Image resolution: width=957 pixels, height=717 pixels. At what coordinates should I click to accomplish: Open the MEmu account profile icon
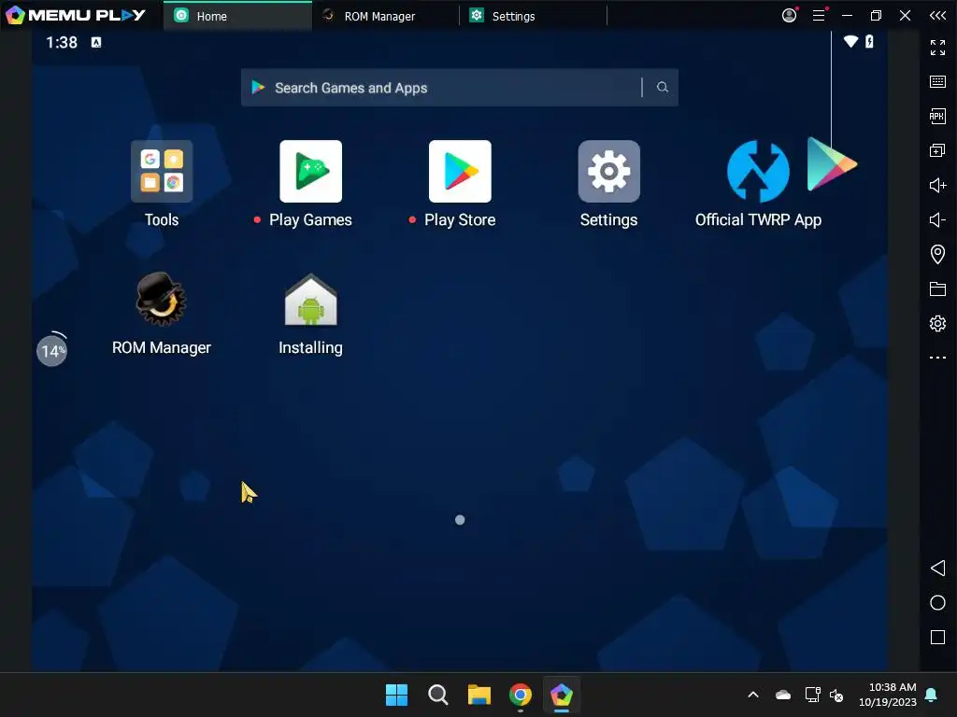coord(789,15)
